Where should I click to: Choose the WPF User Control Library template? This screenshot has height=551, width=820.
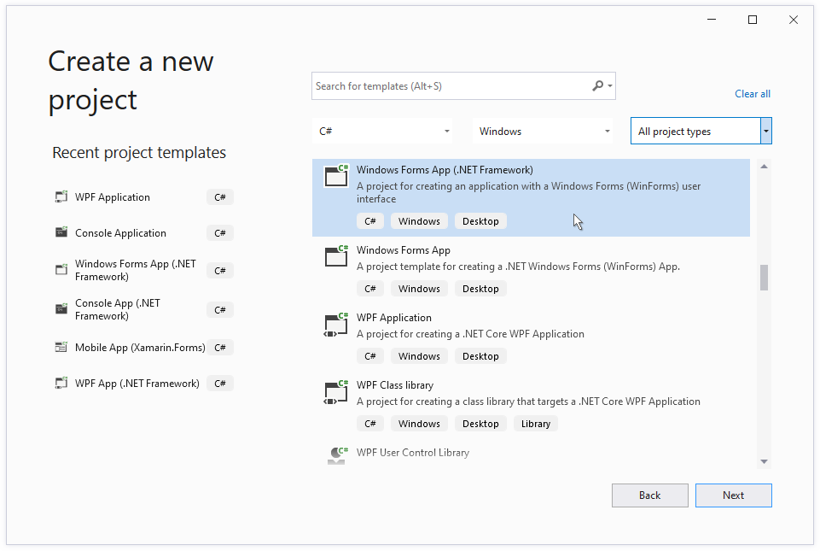tap(413, 453)
